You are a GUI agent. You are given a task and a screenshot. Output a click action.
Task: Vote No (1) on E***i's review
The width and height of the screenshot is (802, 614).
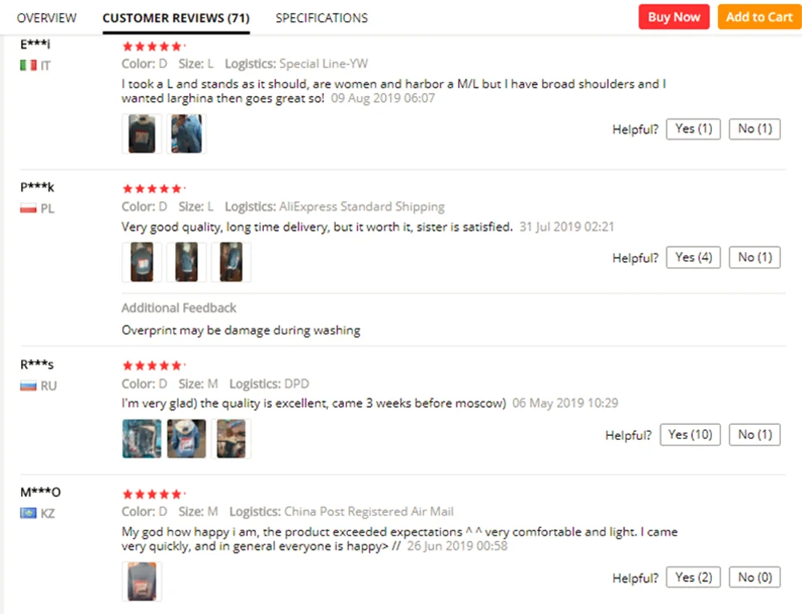coord(755,129)
